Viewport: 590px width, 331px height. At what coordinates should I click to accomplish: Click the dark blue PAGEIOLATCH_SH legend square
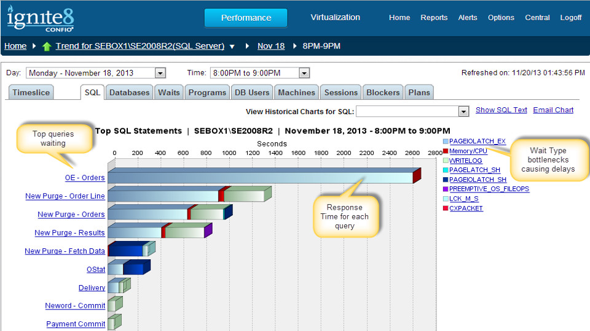pos(446,180)
